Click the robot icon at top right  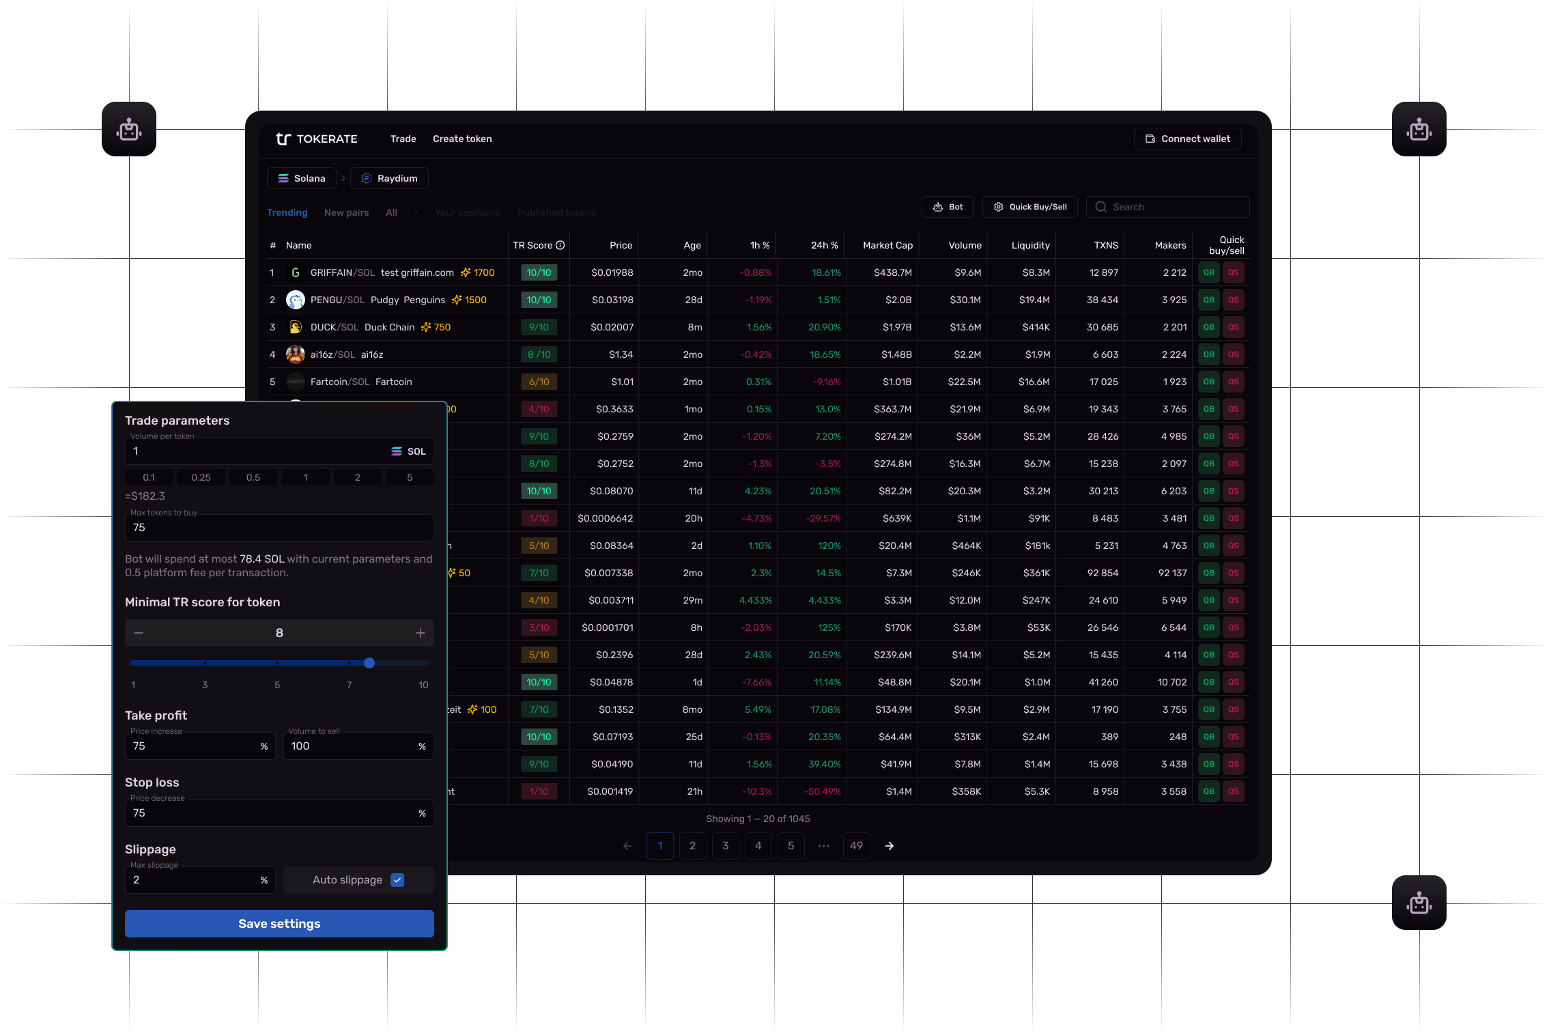pyautogui.click(x=1419, y=129)
